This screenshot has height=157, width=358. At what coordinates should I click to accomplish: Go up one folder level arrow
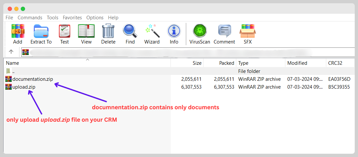pos(11,52)
